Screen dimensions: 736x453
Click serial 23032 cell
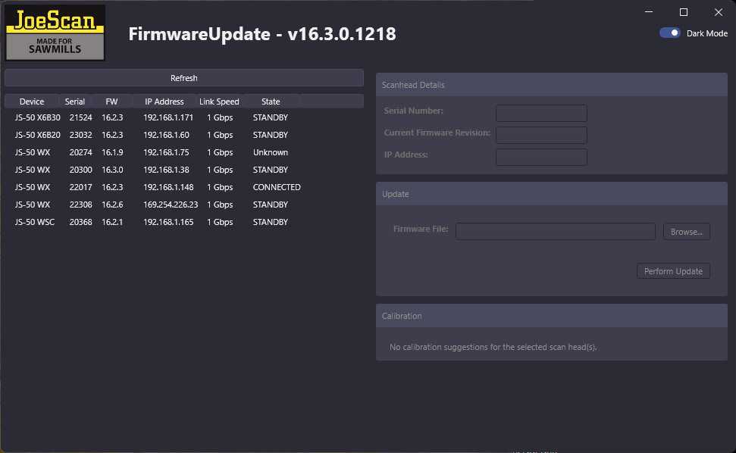[x=81, y=135]
